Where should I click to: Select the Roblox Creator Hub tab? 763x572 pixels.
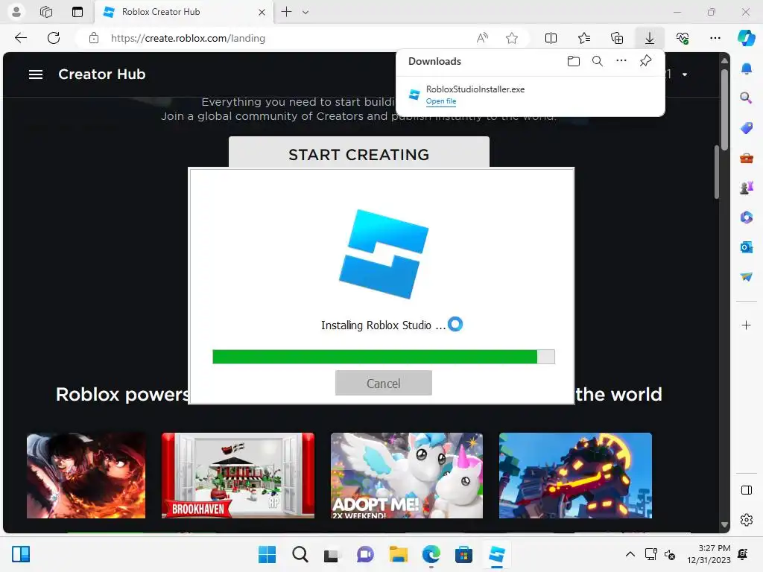(184, 12)
